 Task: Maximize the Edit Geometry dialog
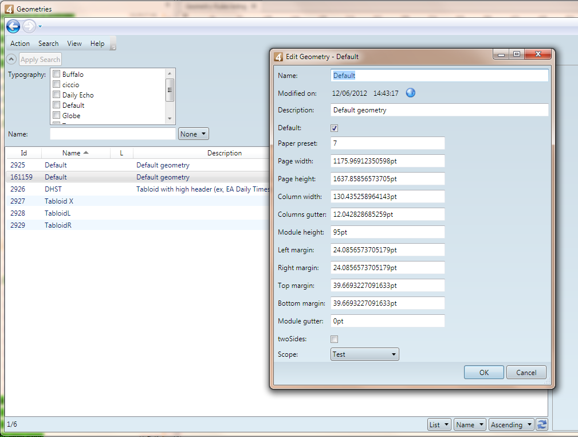coord(517,54)
